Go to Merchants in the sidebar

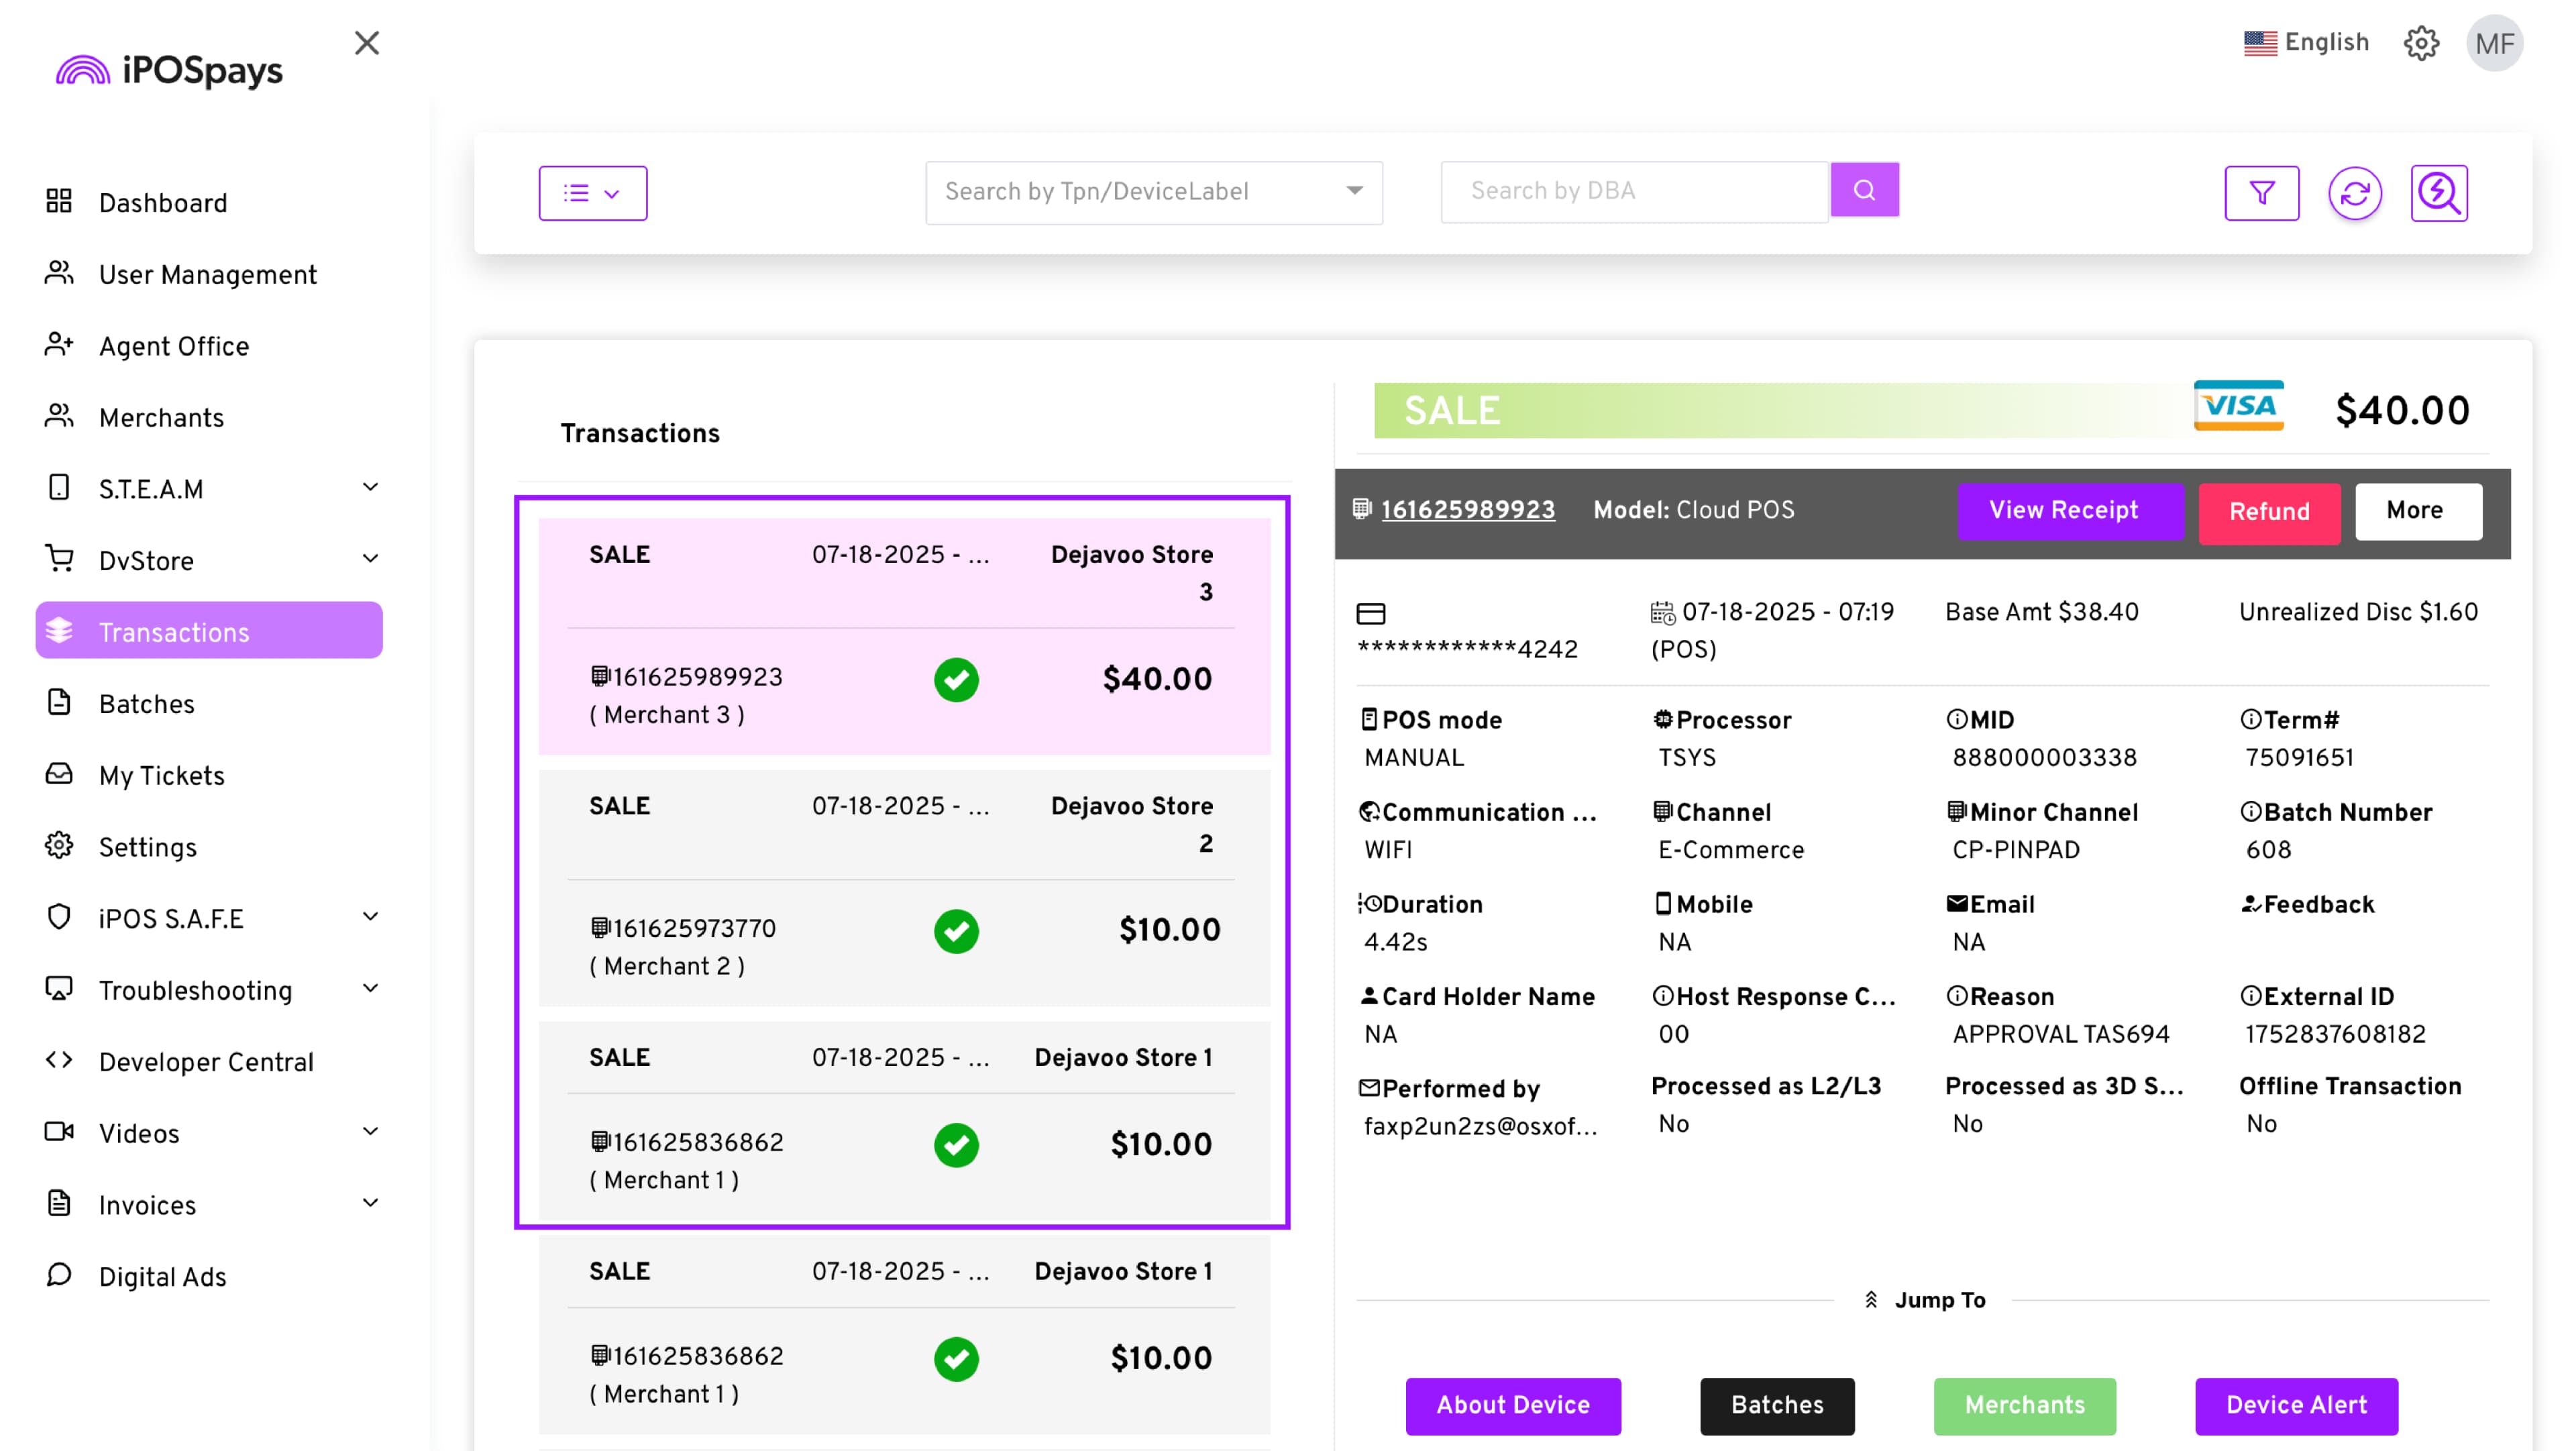click(x=161, y=418)
